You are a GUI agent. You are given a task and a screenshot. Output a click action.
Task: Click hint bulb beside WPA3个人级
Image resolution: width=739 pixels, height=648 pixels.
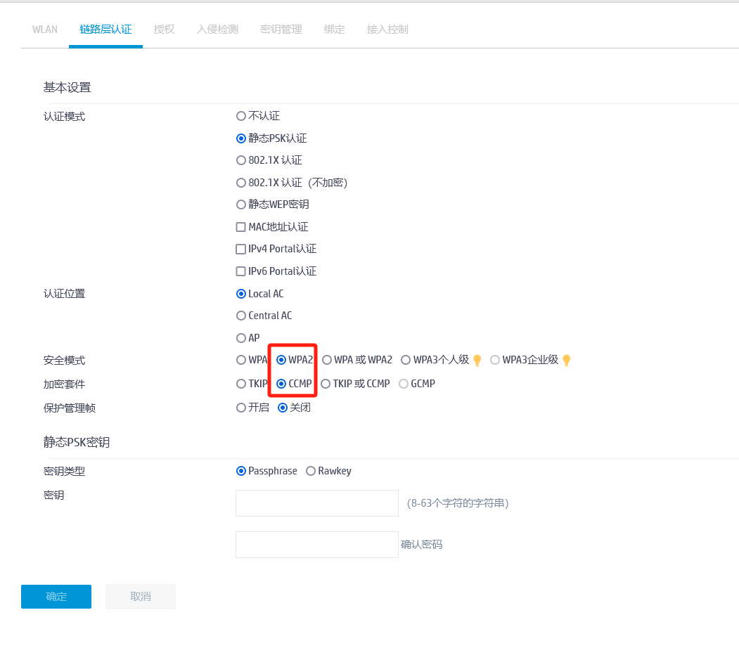pos(477,361)
